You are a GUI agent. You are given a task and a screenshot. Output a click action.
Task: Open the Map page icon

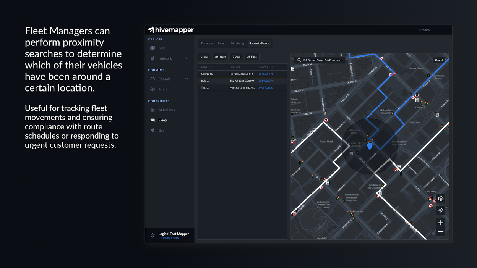point(153,48)
